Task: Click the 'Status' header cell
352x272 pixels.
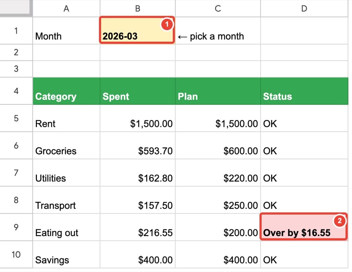Action: click(304, 91)
